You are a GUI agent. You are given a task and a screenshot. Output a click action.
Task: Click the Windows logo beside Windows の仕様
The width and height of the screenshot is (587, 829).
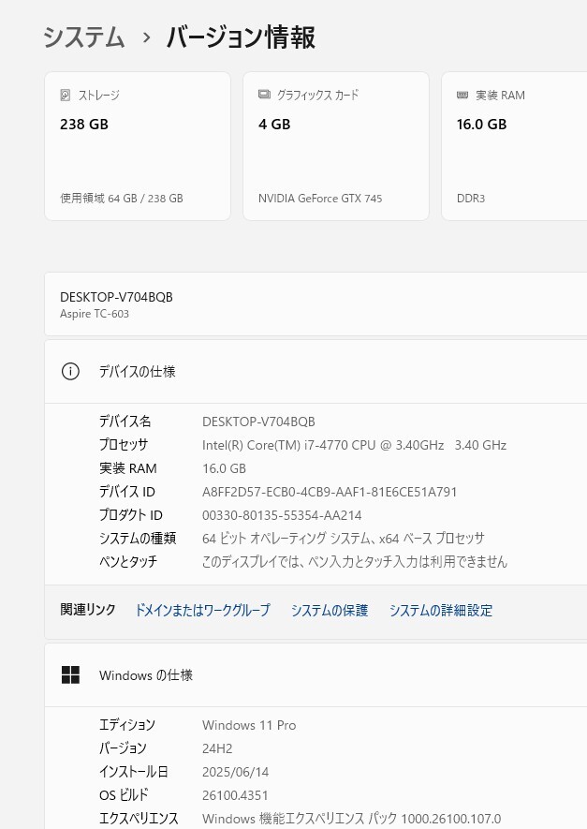(x=71, y=675)
